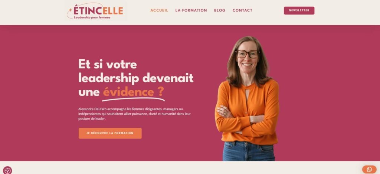Click the white underline swoosh below évidence

133,99
